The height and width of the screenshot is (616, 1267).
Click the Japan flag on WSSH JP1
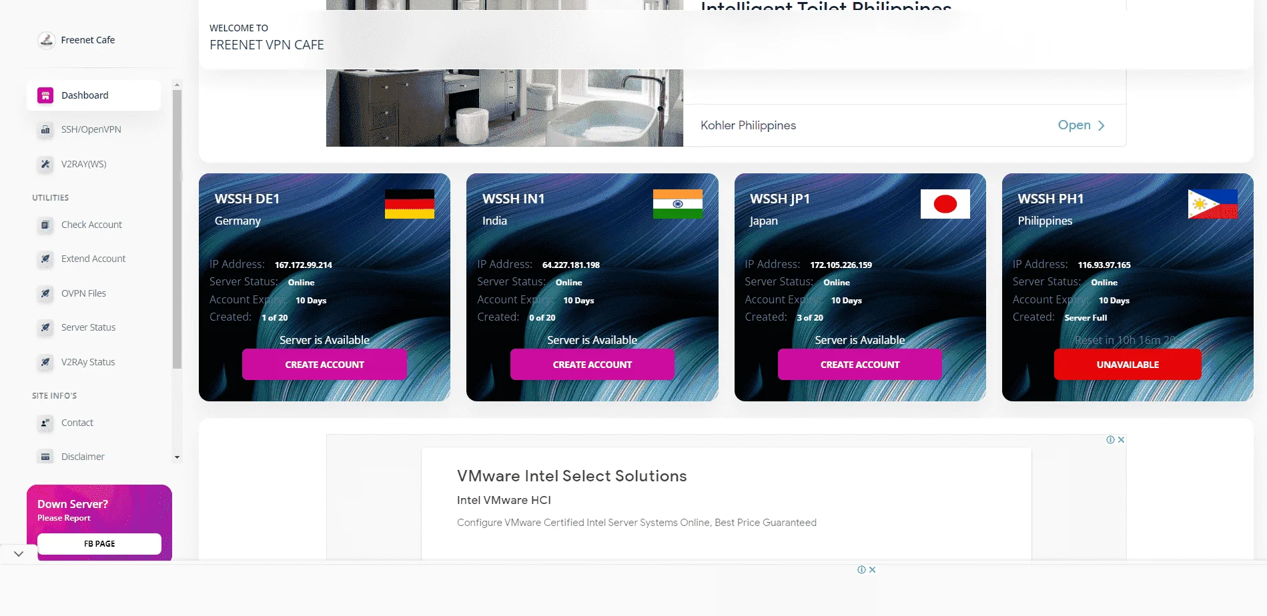pos(945,204)
